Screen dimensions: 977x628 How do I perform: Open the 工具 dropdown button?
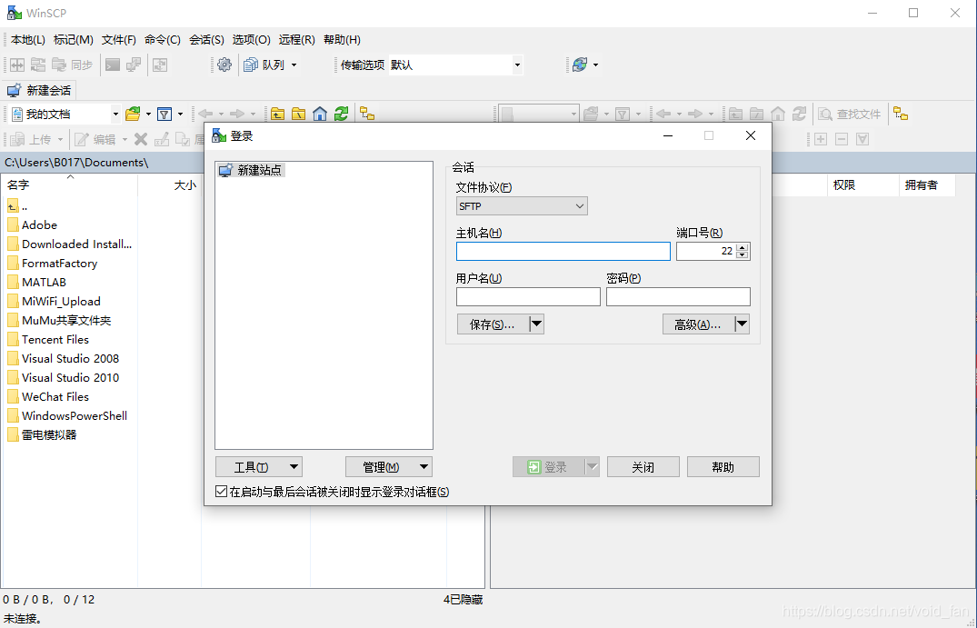(x=259, y=466)
